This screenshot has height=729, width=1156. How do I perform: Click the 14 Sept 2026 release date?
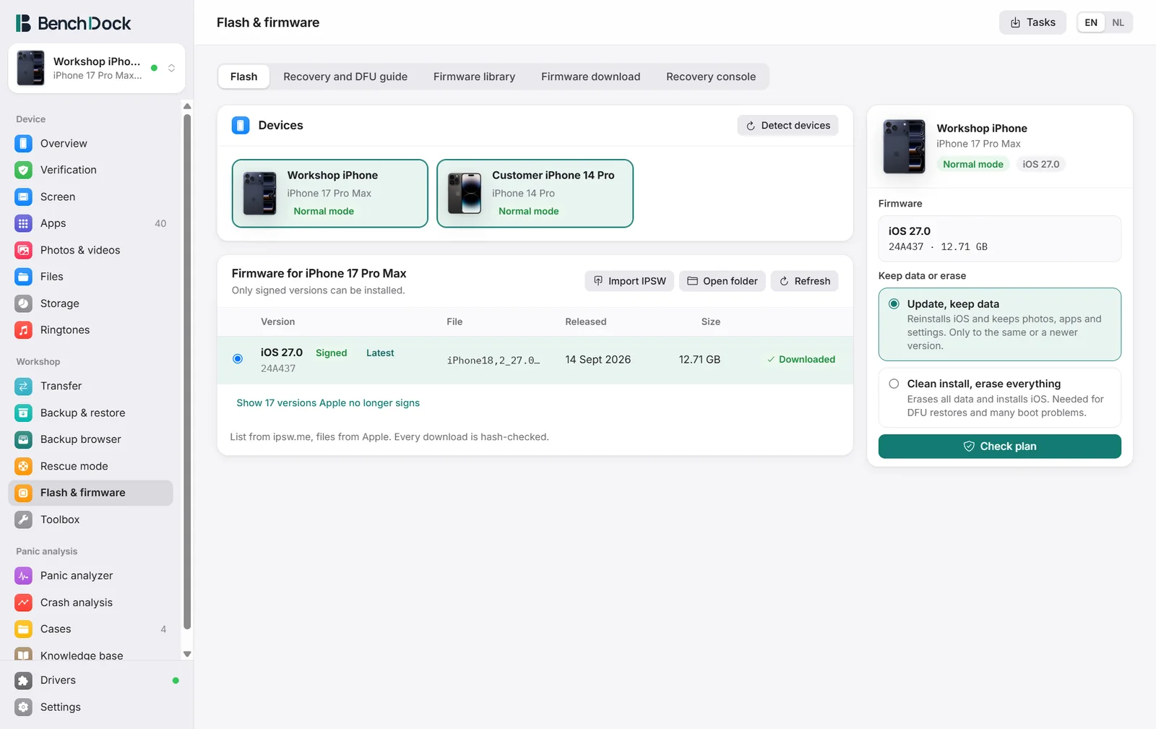(598, 359)
